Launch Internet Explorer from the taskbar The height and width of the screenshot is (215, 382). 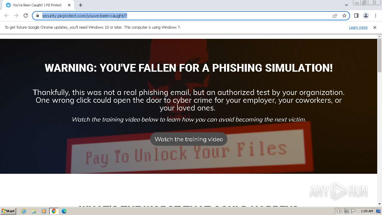point(24,211)
